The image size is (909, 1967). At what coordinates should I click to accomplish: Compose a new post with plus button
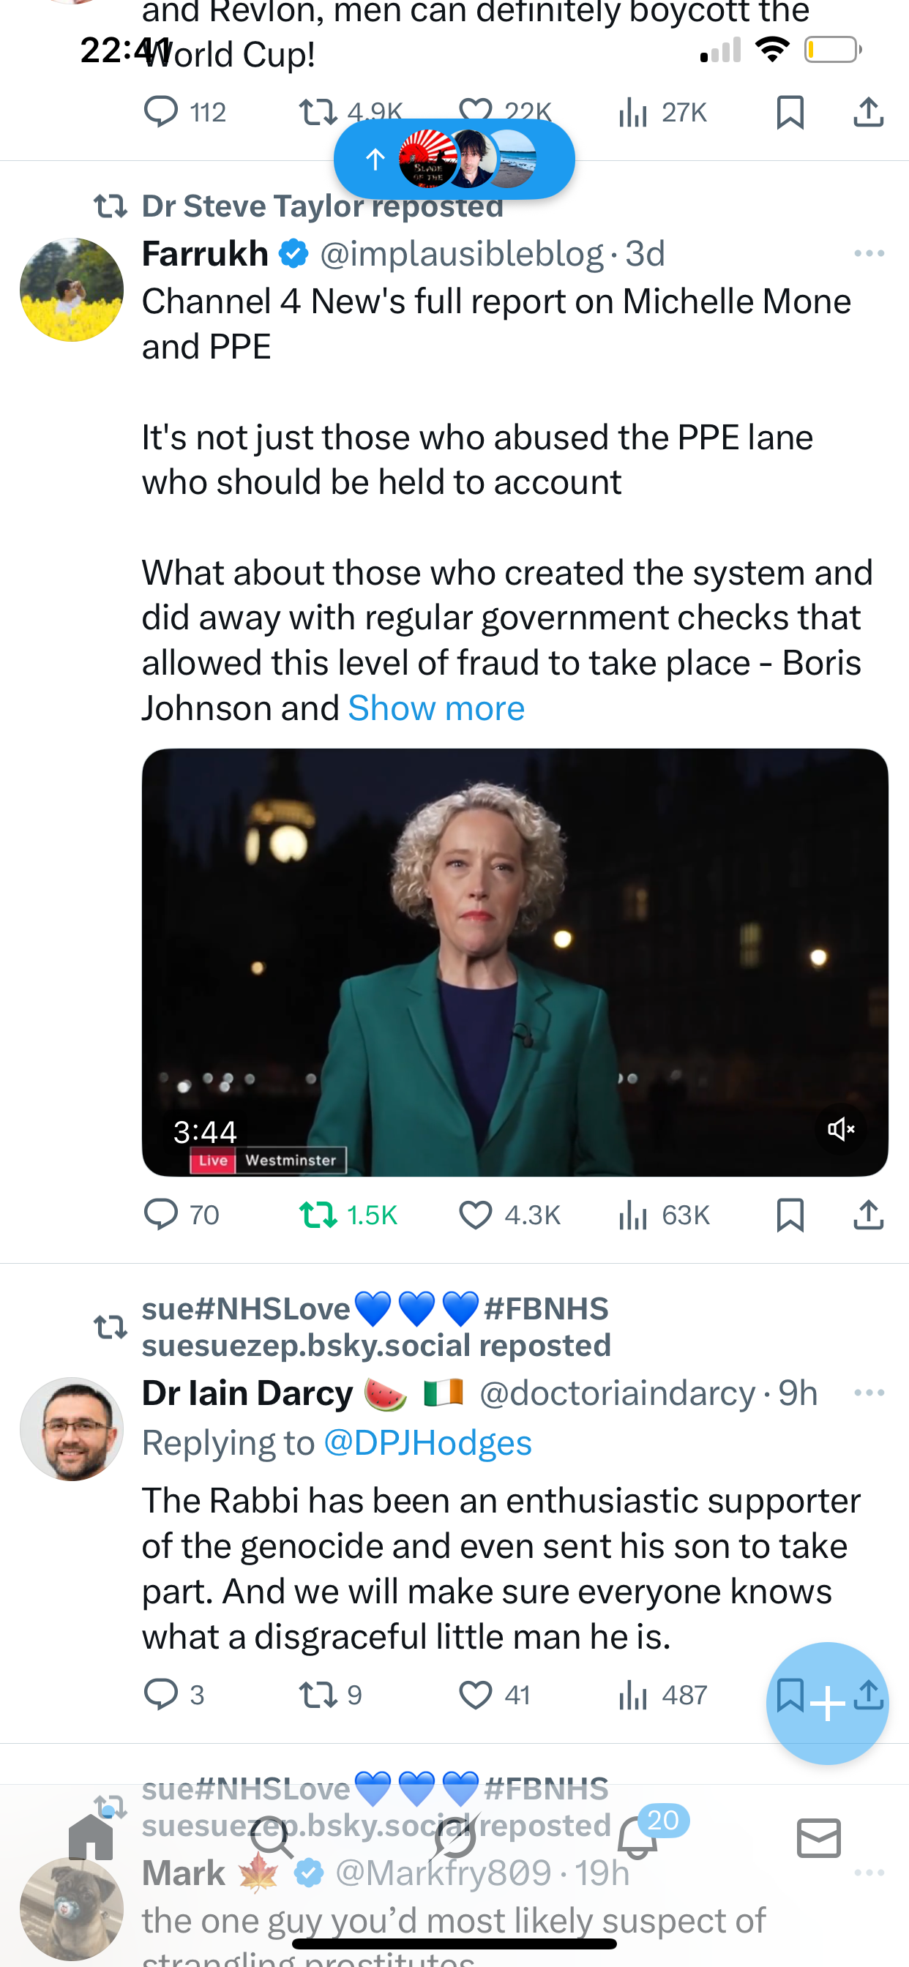pyautogui.click(x=827, y=1703)
